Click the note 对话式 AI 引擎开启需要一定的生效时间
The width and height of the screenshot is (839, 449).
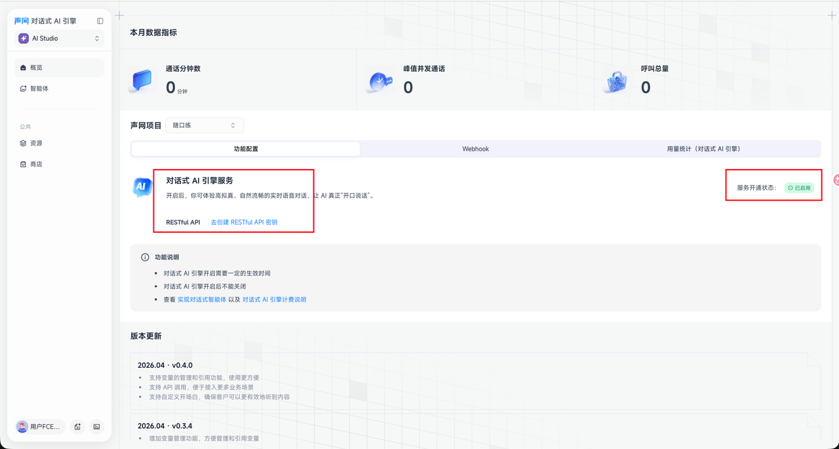(216, 273)
